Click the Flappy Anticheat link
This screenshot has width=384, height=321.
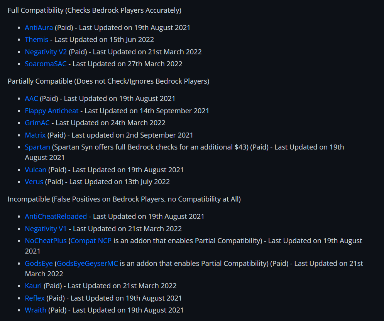(x=52, y=111)
